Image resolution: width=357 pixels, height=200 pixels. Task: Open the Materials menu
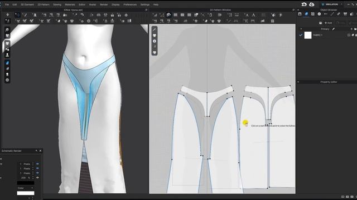[70, 4]
